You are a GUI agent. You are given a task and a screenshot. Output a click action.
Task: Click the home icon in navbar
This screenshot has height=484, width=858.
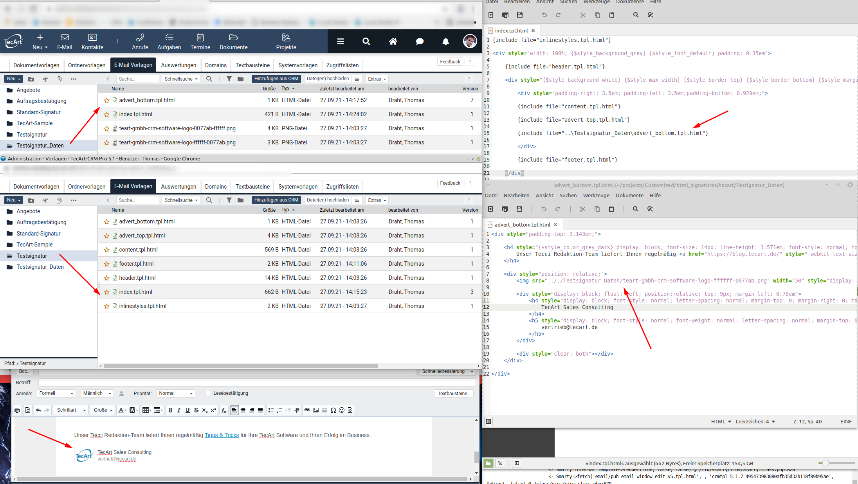point(393,41)
